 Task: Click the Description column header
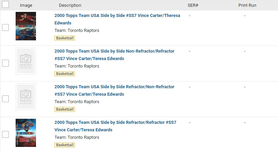[x=70, y=5]
